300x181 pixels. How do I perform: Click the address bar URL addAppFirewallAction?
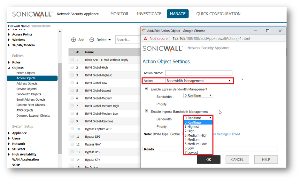(x=211, y=38)
